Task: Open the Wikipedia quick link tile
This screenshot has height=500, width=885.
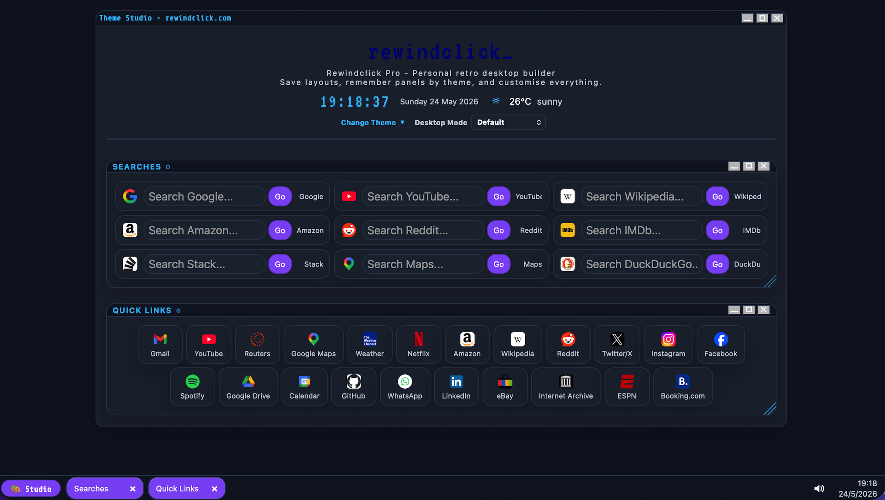Action: (x=517, y=344)
